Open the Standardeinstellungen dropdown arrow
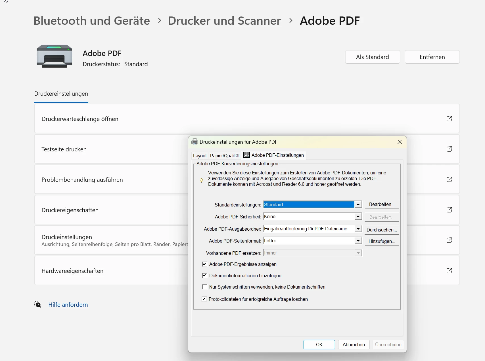Screen dimensions: 485x361 click(x=358, y=205)
